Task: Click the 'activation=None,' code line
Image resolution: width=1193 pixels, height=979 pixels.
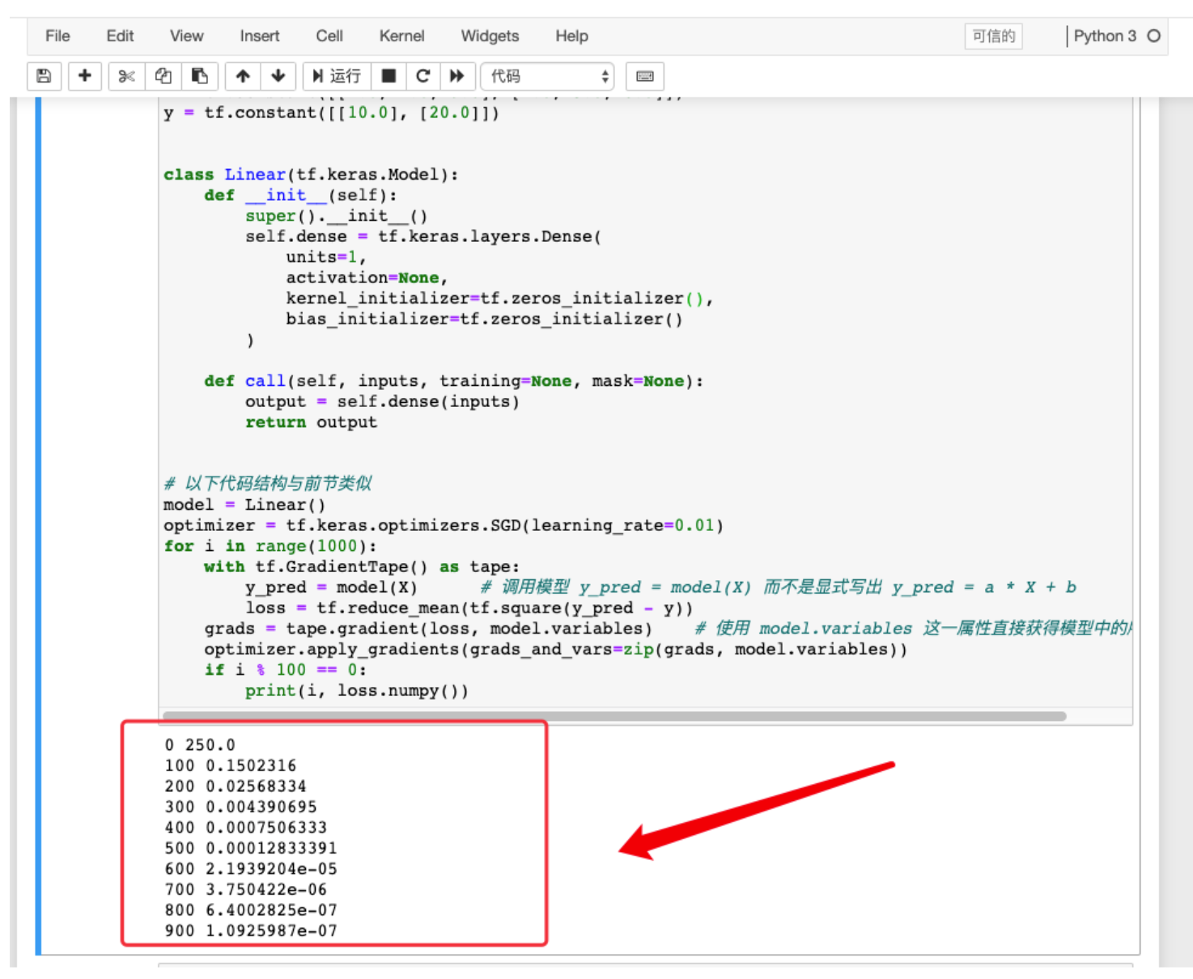Action: (x=367, y=278)
